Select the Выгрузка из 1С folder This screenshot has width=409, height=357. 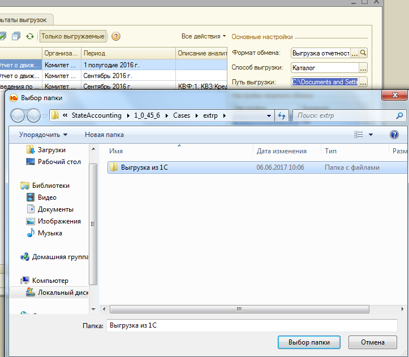pos(257,167)
